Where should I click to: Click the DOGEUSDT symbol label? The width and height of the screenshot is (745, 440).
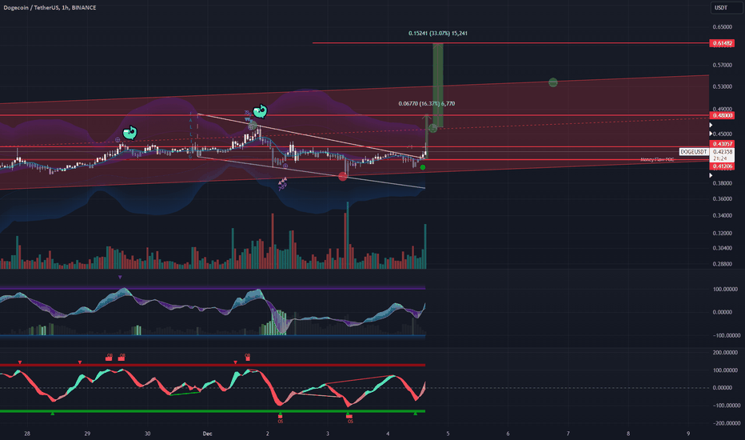(x=694, y=152)
